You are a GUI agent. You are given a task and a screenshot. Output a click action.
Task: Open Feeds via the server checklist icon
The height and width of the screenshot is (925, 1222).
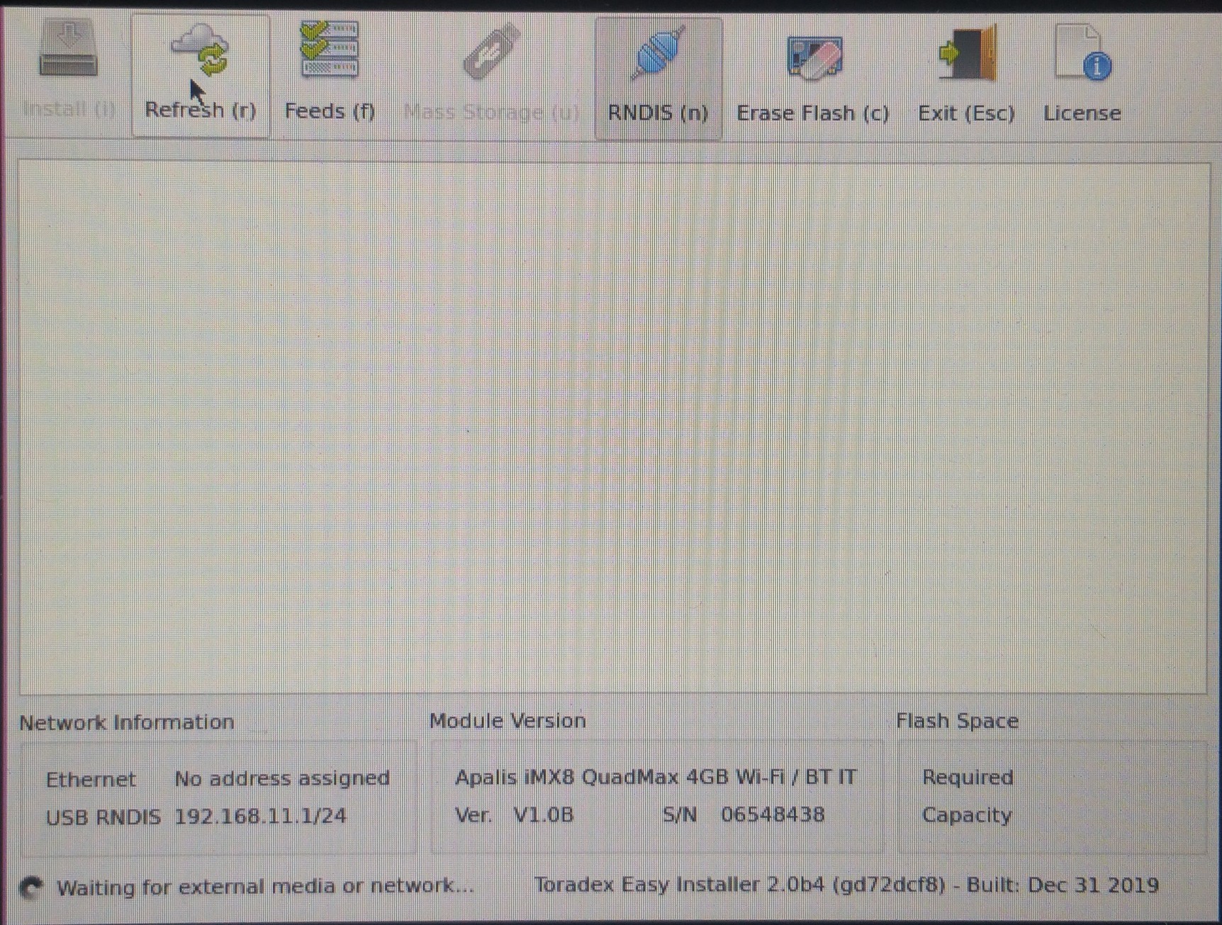(330, 50)
